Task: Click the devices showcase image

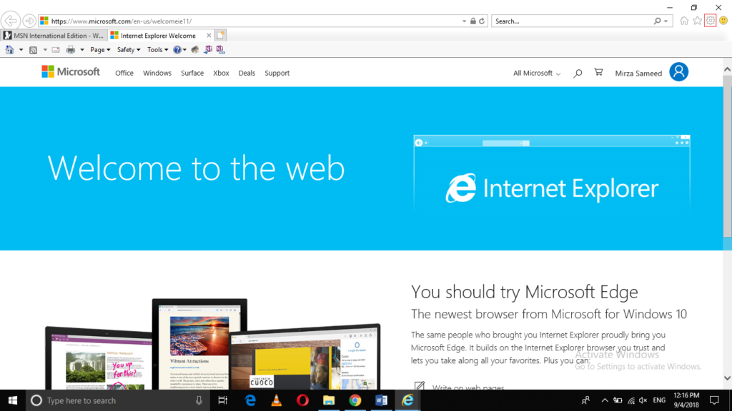Action: (x=213, y=344)
